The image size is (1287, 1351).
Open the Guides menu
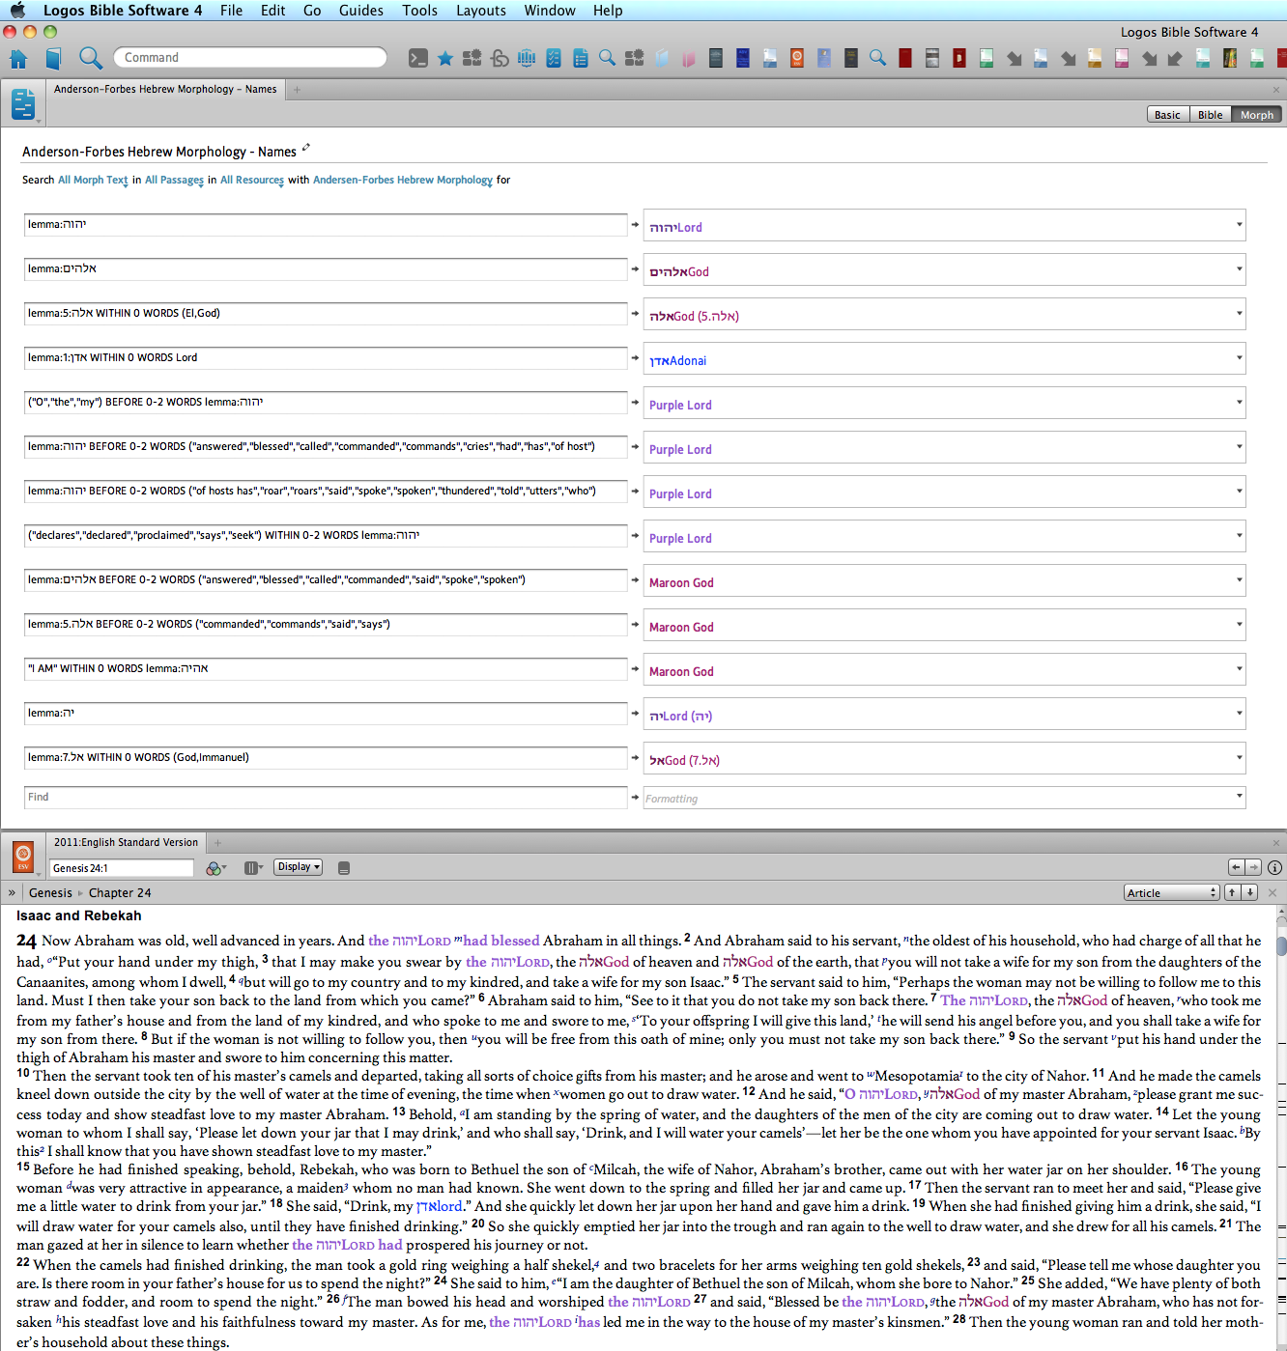tap(361, 11)
